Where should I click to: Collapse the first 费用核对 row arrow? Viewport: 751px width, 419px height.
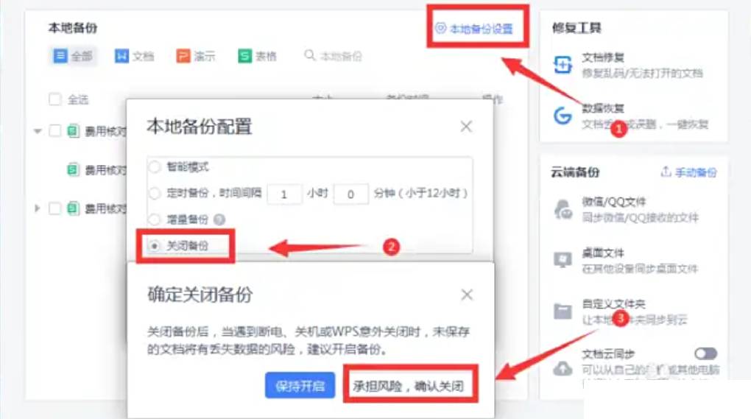[x=38, y=131]
